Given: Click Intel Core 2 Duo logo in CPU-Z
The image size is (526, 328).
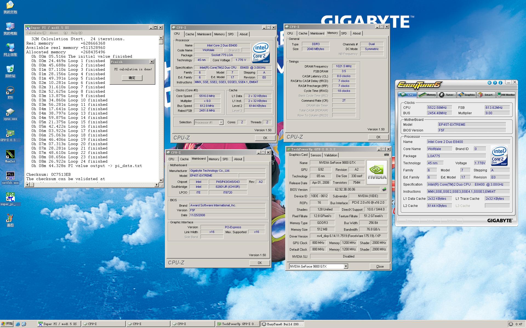Looking at the screenshot, I should [261, 52].
